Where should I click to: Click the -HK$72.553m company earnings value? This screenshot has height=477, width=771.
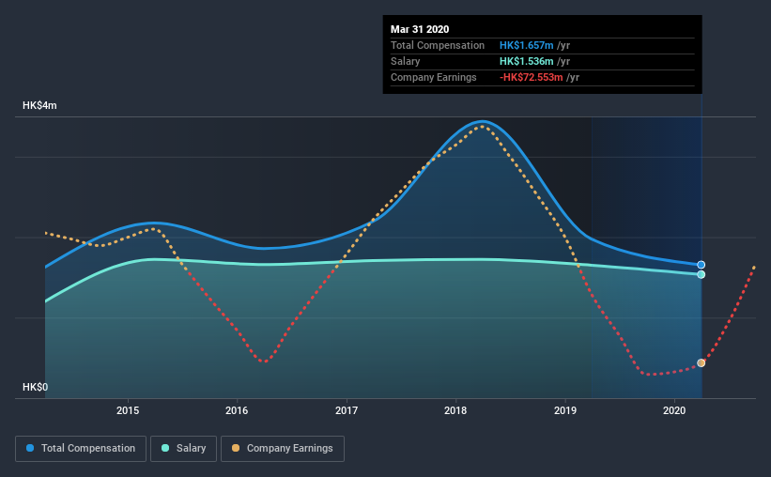tap(532, 77)
